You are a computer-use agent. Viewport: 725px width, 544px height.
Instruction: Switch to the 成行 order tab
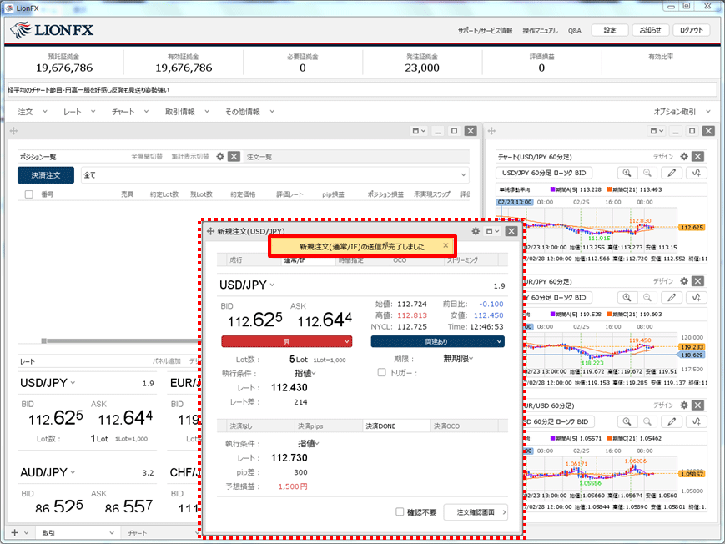tap(254, 260)
